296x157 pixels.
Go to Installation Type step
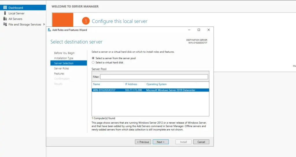coord(64,58)
